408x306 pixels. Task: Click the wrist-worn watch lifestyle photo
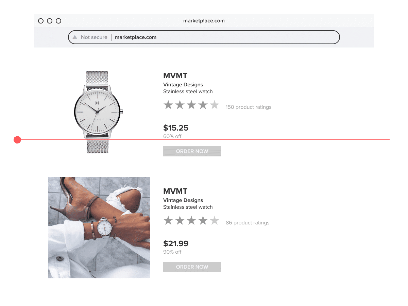[99, 227]
